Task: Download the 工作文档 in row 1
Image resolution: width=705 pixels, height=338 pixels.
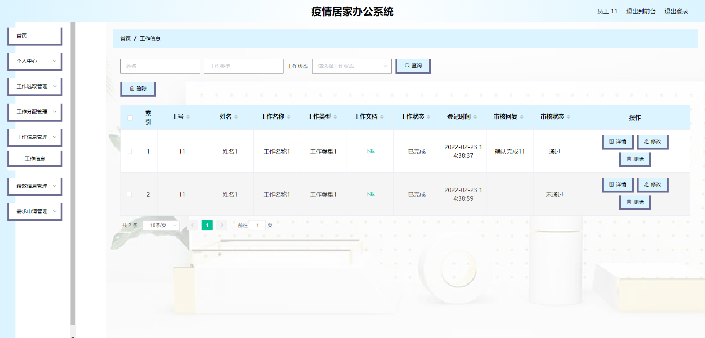Action: point(370,151)
